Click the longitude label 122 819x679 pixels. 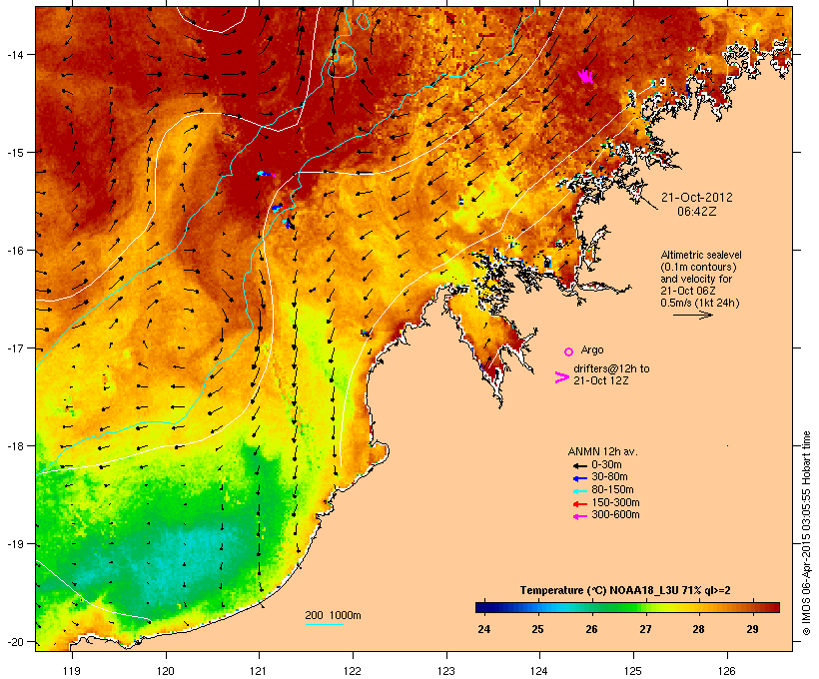point(353,671)
